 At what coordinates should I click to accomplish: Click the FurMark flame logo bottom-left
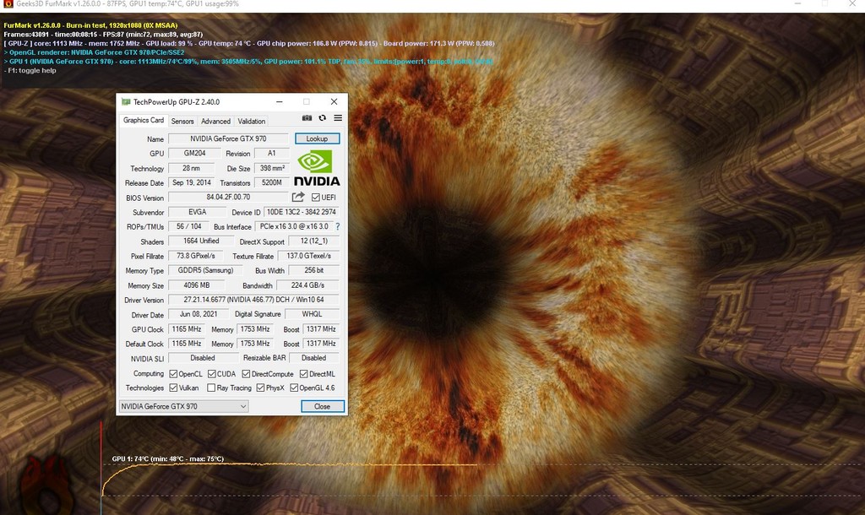click(x=46, y=490)
